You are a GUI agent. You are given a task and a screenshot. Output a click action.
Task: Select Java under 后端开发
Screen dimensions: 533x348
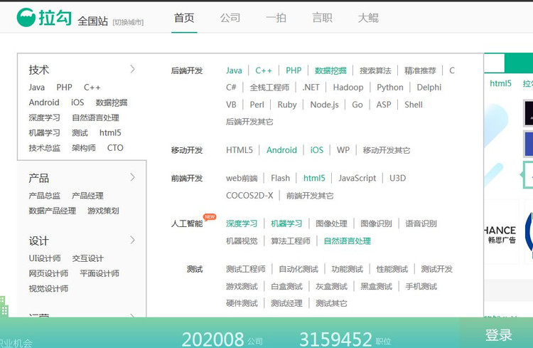tap(234, 70)
